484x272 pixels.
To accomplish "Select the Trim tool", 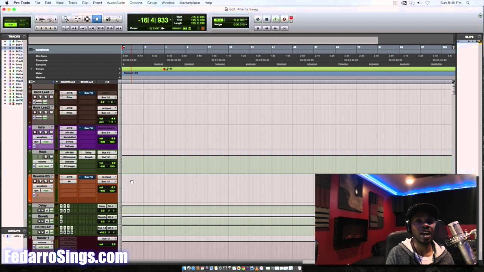I will (77, 19).
